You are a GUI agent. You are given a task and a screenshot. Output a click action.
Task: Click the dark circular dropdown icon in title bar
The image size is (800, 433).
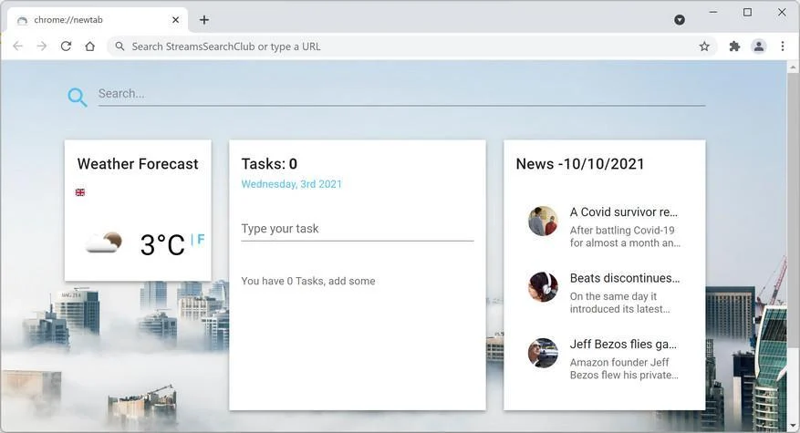pos(680,20)
